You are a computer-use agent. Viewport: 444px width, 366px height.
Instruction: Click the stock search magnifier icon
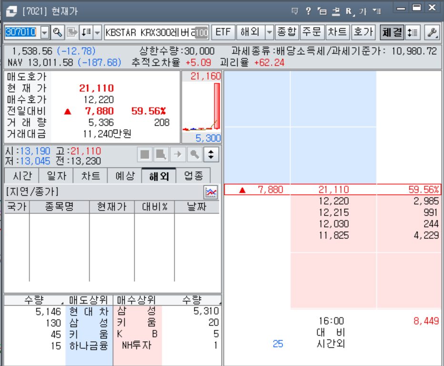[58, 32]
